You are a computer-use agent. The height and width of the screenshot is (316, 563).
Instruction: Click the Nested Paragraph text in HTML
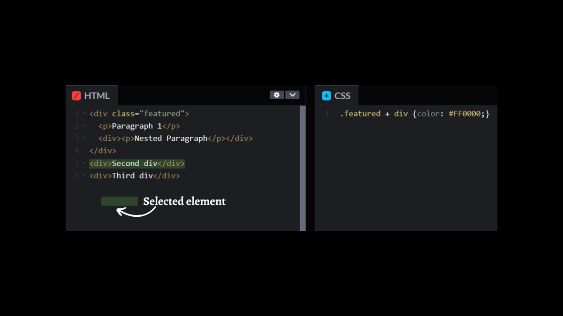click(x=171, y=139)
